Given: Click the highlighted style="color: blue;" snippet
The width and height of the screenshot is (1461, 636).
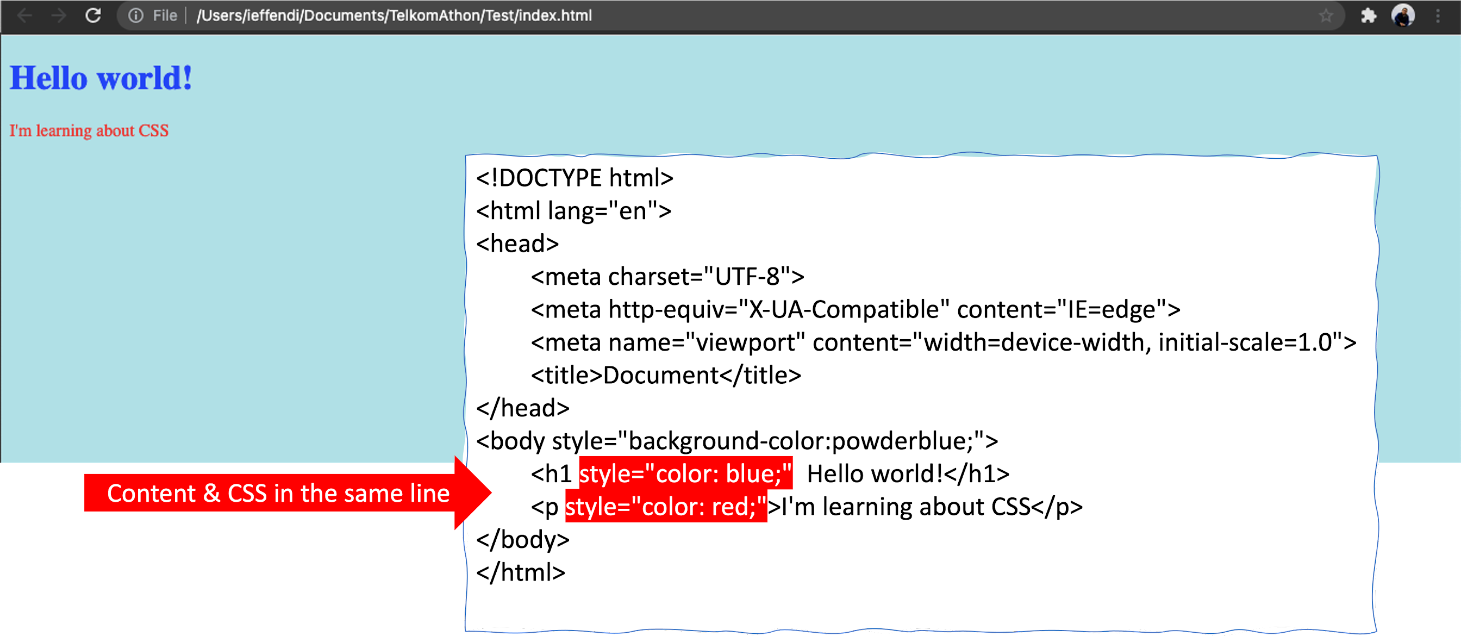Looking at the screenshot, I should coord(685,473).
